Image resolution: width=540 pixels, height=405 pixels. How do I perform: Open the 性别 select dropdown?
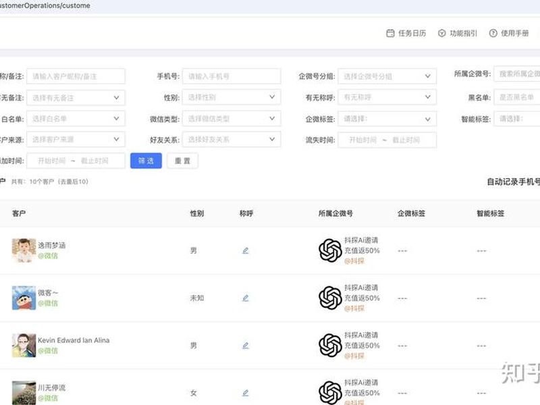[232, 97]
